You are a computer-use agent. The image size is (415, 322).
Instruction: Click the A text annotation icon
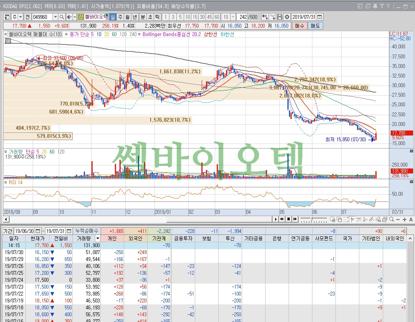411,220
